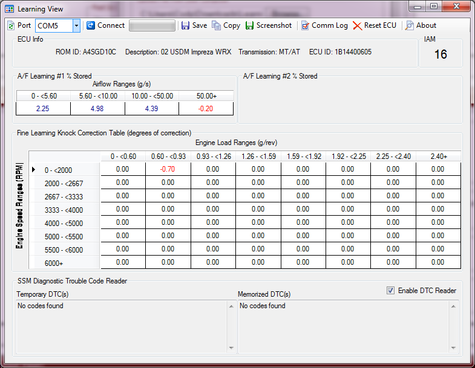Image resolution: width=475 pixels, height=368 pixels.
Task: Click the Learning View window icon
Action: pyautogui.click(x=10, y=9)
